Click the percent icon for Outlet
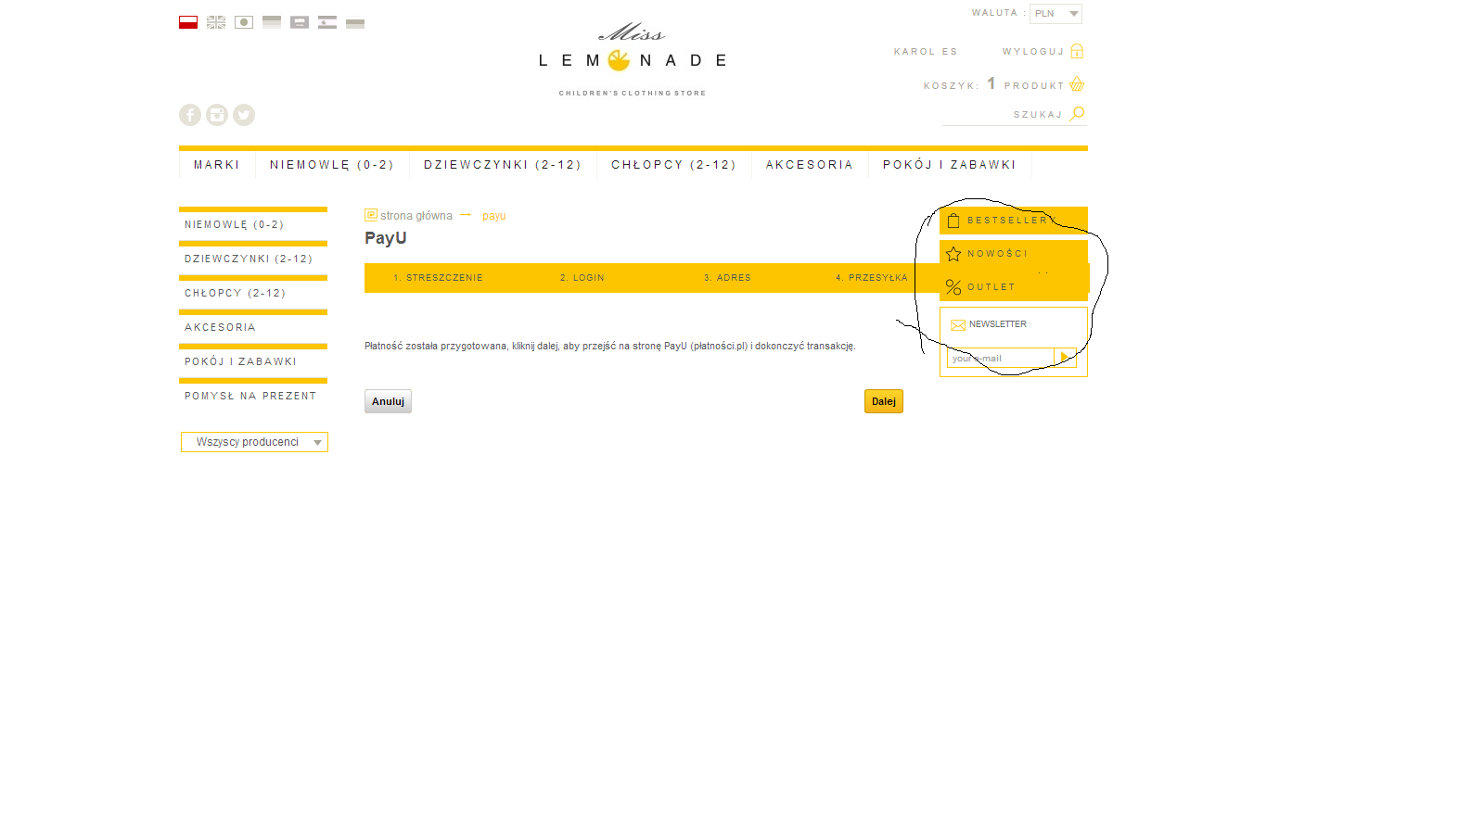Image resolution: width=1484 pixels, height=834 pixels. pos(953,287)
